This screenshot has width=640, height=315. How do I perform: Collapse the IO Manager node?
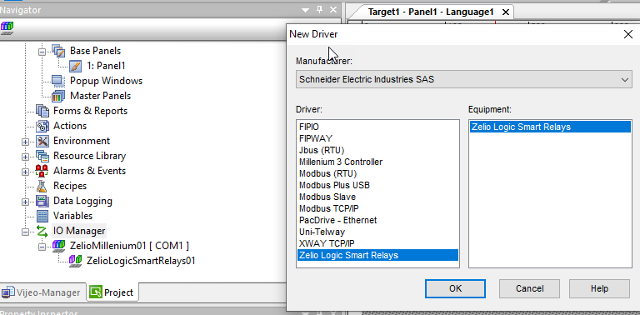coord(25,232)
